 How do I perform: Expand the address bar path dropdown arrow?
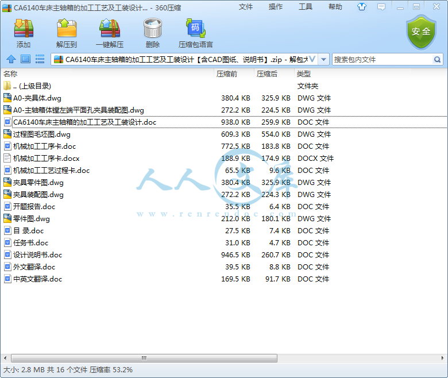tap(323, 59)
